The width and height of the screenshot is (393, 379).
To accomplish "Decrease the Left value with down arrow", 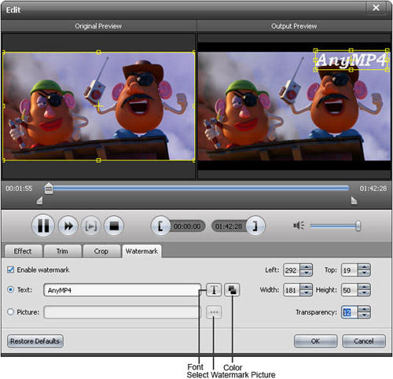I will tap(306, 273).
